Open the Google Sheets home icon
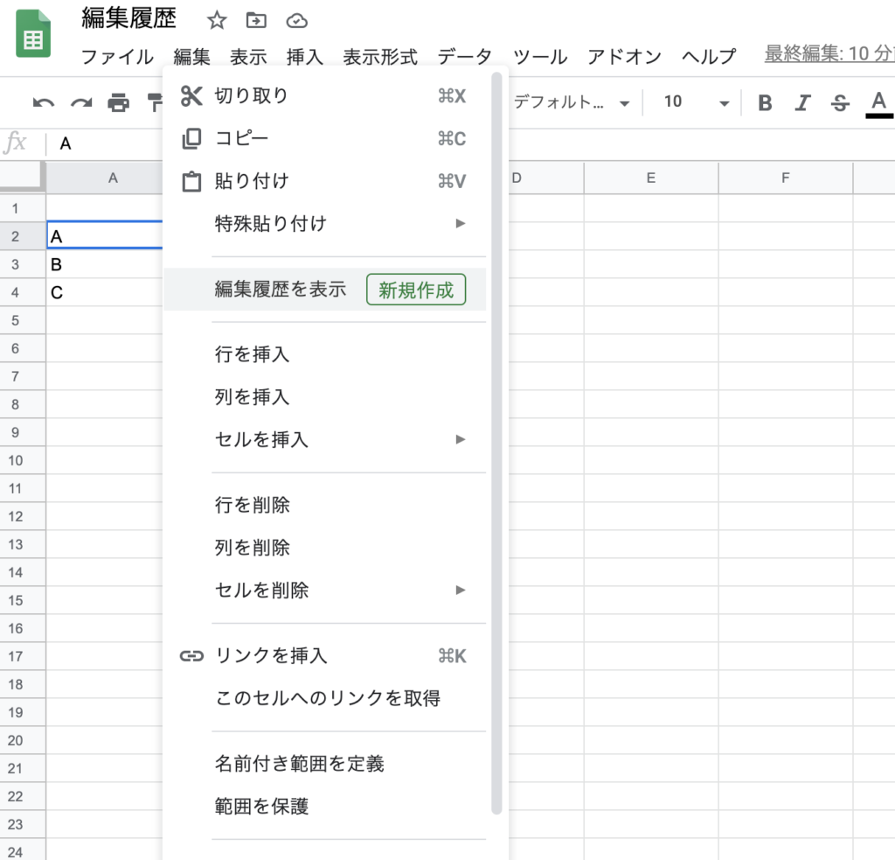The image size is (895, 860). [x=33, y=34]
